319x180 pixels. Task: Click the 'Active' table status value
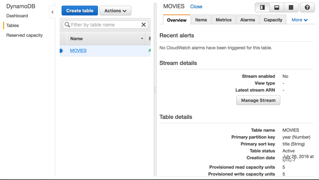(x=289, y=151)
